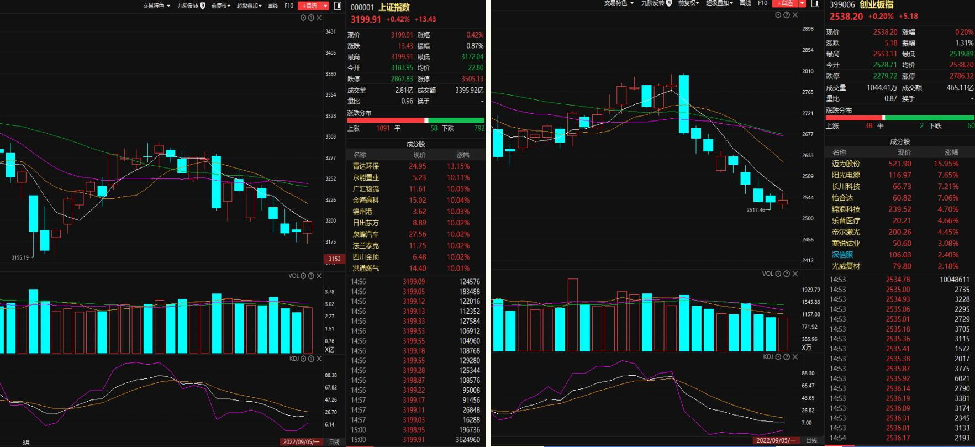The image size is (975, 447).
Task: Open F10 info in Shanghai Index toolbar
Action: click(289, 6)
